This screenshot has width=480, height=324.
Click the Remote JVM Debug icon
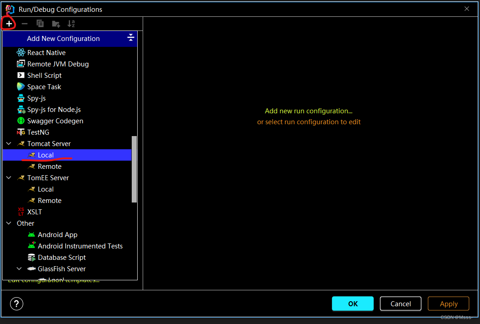click(x=21, y=64)
